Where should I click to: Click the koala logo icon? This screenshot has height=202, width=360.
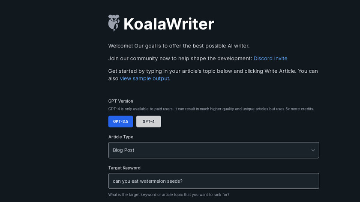[114, 23]
